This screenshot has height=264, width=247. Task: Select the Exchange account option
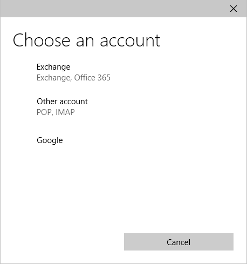pos(123,72)
